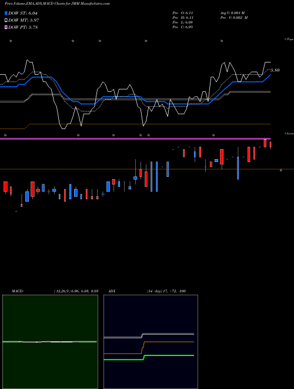294x389 pixels.
Task: Select the 'DOW ST: 6.04' legend text
Action: pyautogui.click(x=23, y=13)
